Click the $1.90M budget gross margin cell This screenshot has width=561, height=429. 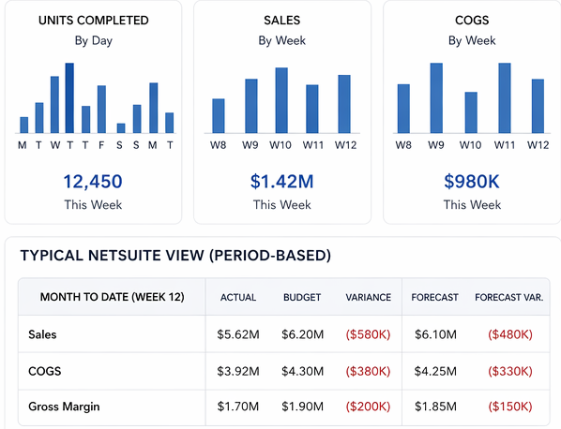(x=302, y=407)
